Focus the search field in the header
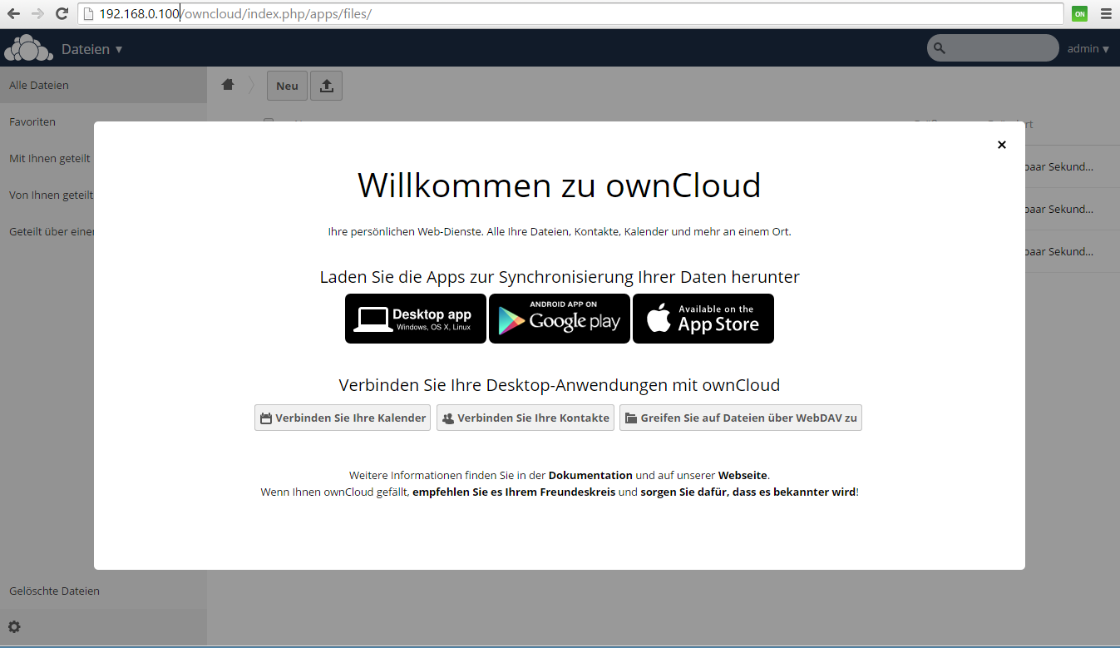 pyautogui.click(x=993, y=48)
